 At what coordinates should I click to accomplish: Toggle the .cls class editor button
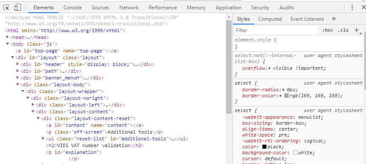pos(343,30)
